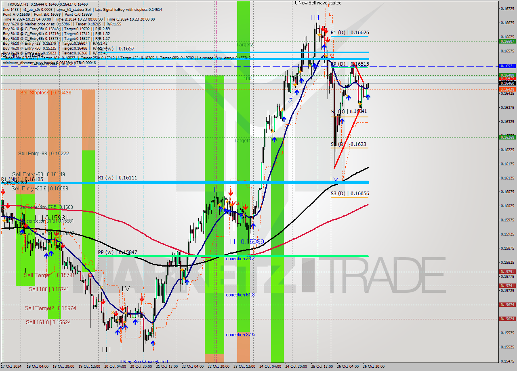Click the Target1 label on the green zone
Image resolution: width=517 pixels, height=371 pixels.
click(242, 141)
